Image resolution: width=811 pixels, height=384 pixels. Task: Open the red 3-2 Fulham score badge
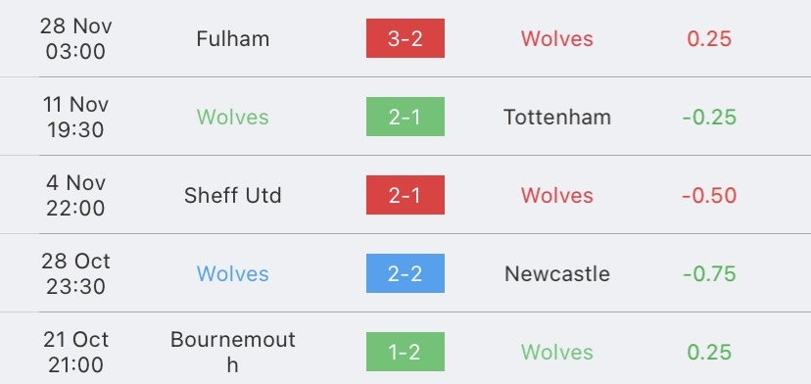[x=405, y=38]
